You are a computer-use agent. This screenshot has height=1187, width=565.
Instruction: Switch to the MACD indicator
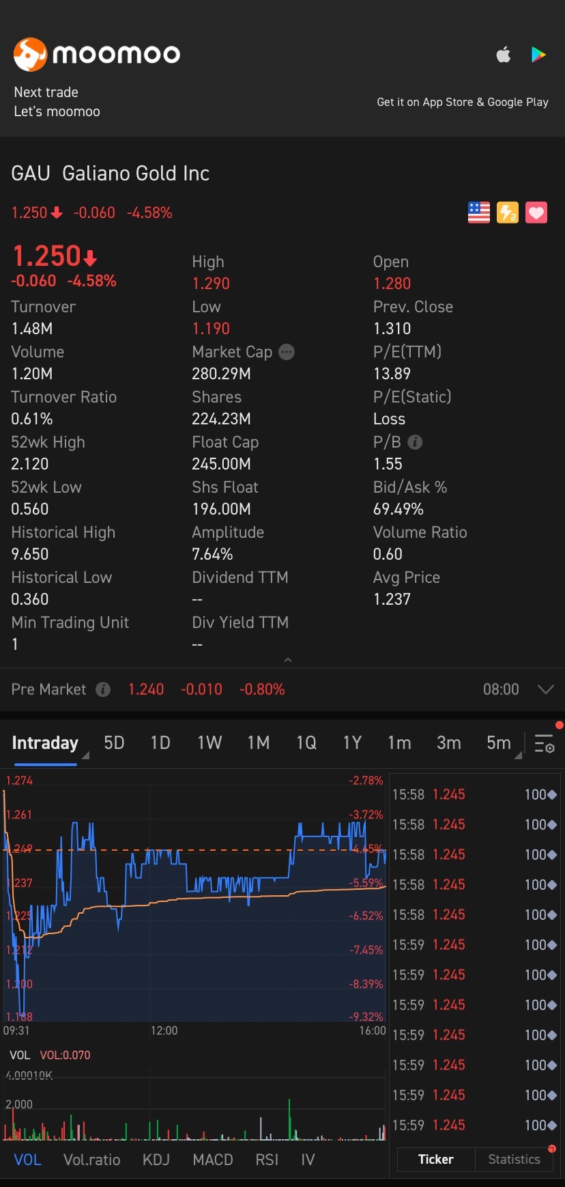[213, 1160]
